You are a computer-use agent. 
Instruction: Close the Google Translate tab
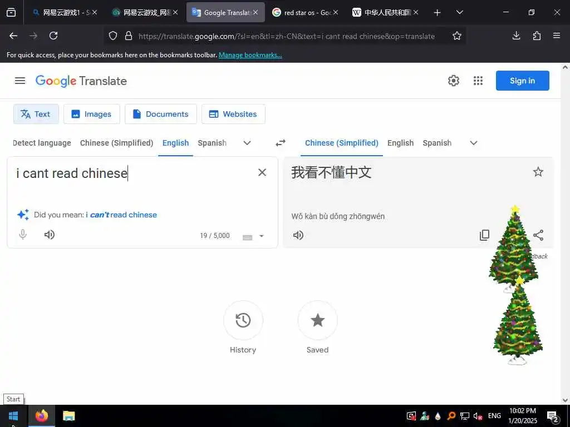[x=255, y=12]
